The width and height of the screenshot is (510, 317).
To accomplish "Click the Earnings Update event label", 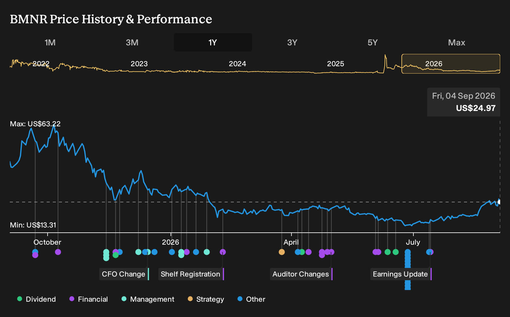I will pyautogui.click(x=401, y=274).
